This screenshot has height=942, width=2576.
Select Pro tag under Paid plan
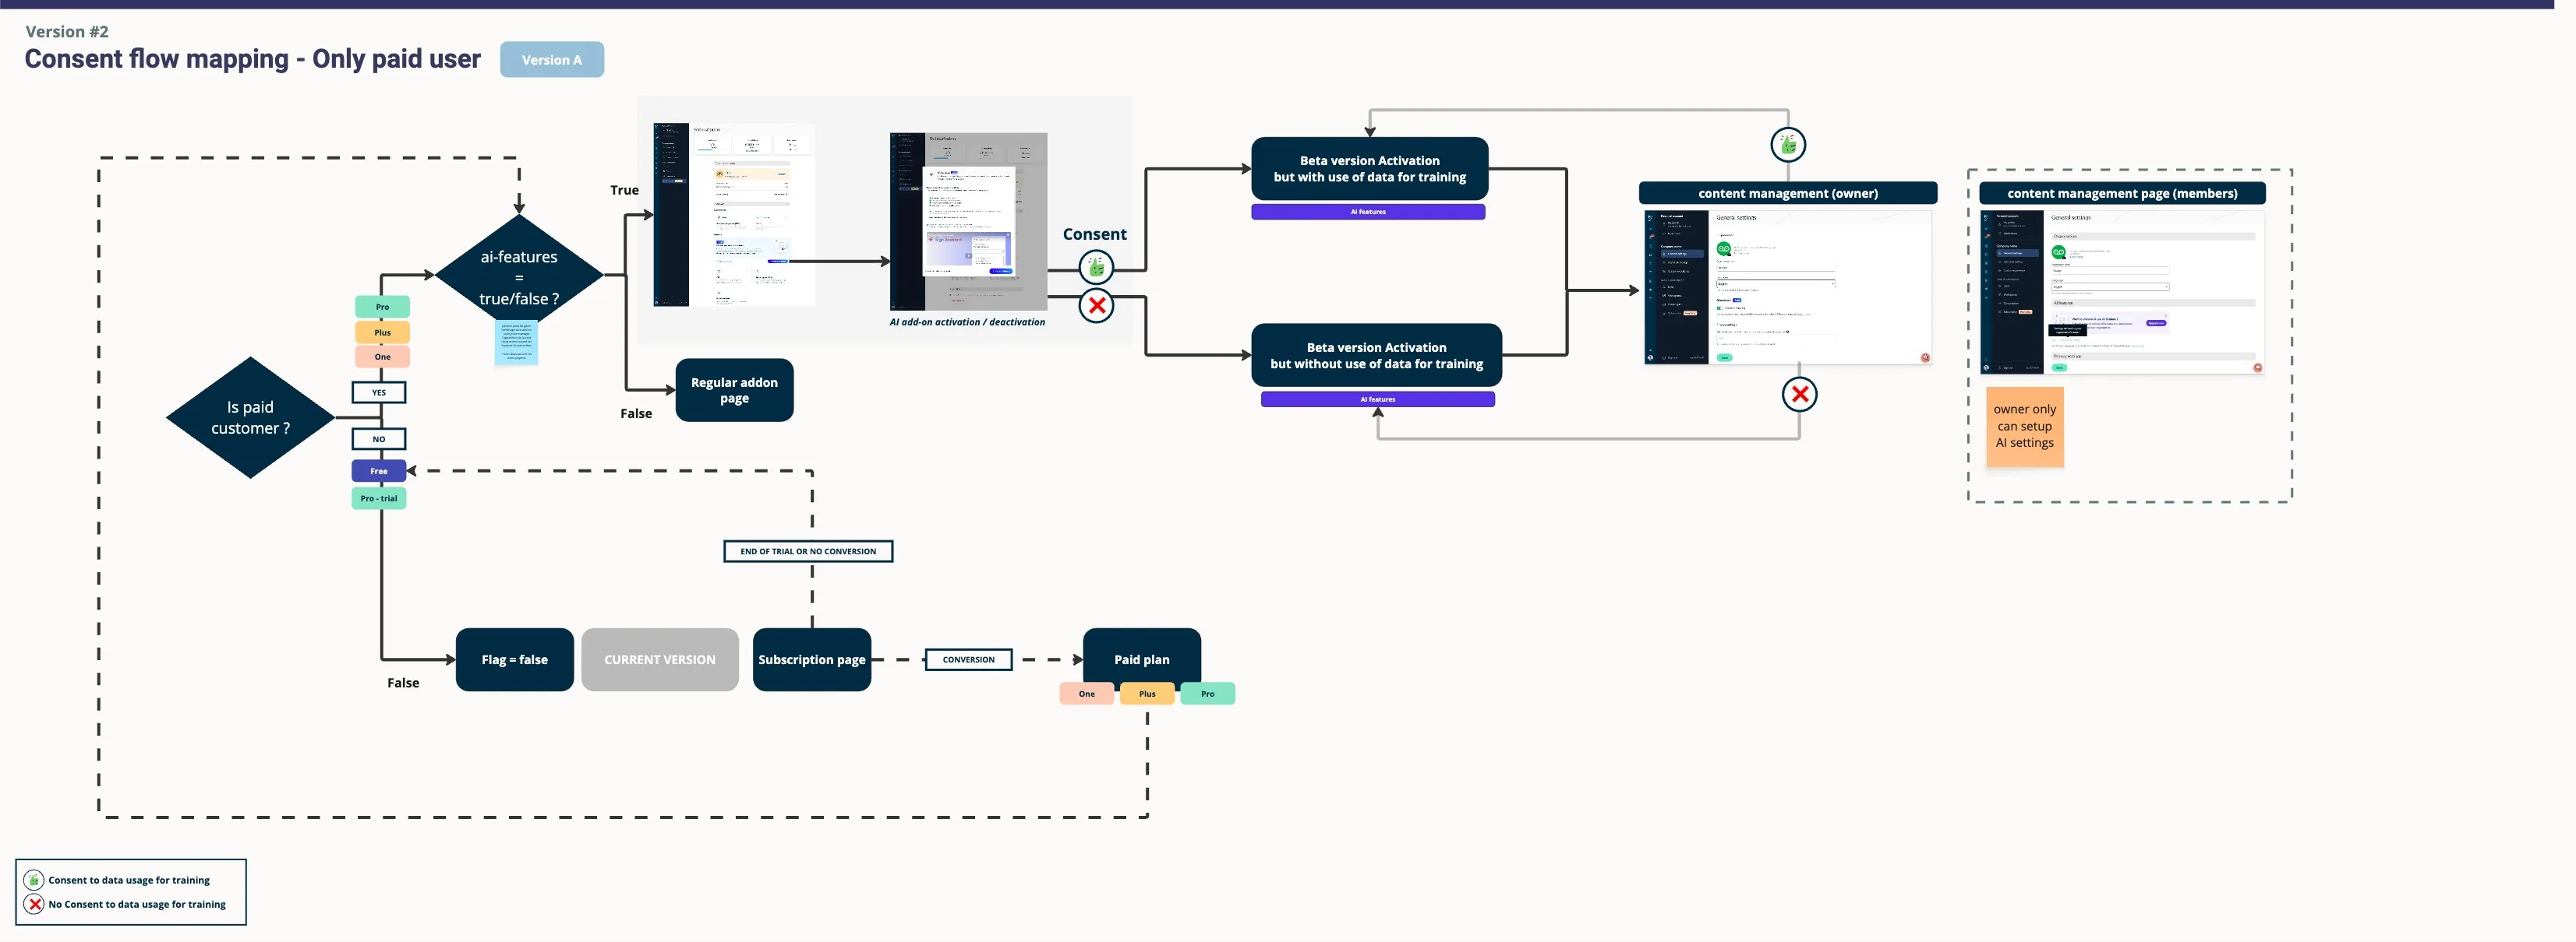click(1208, 694)
